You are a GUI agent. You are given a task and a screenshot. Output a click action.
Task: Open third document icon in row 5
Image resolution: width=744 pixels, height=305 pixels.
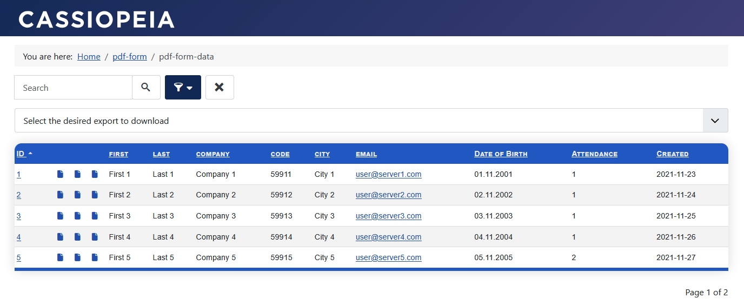pyautogui.click(x=95, y=257)
